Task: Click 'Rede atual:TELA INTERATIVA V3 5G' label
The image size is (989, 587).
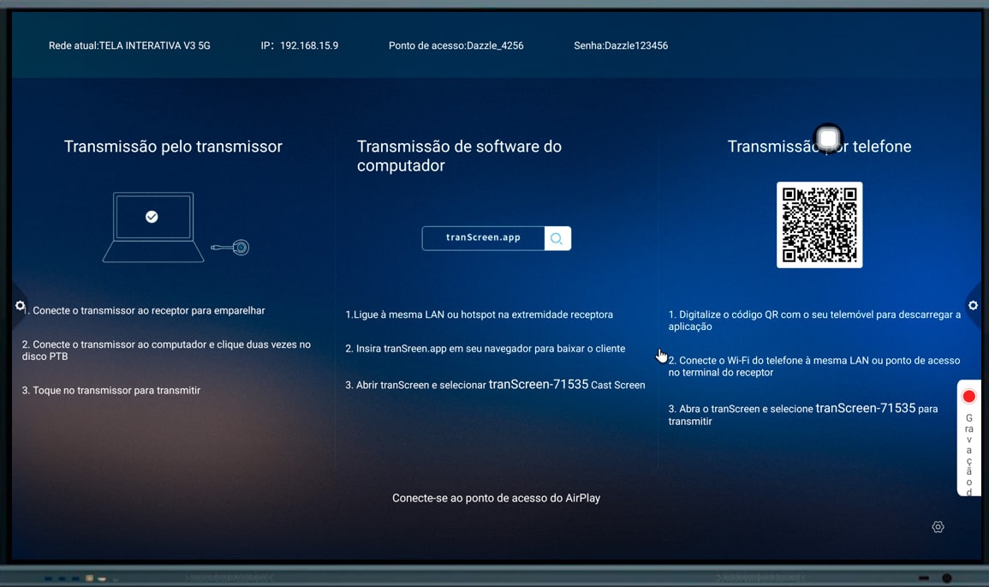Action: click(x=129, y=45)
